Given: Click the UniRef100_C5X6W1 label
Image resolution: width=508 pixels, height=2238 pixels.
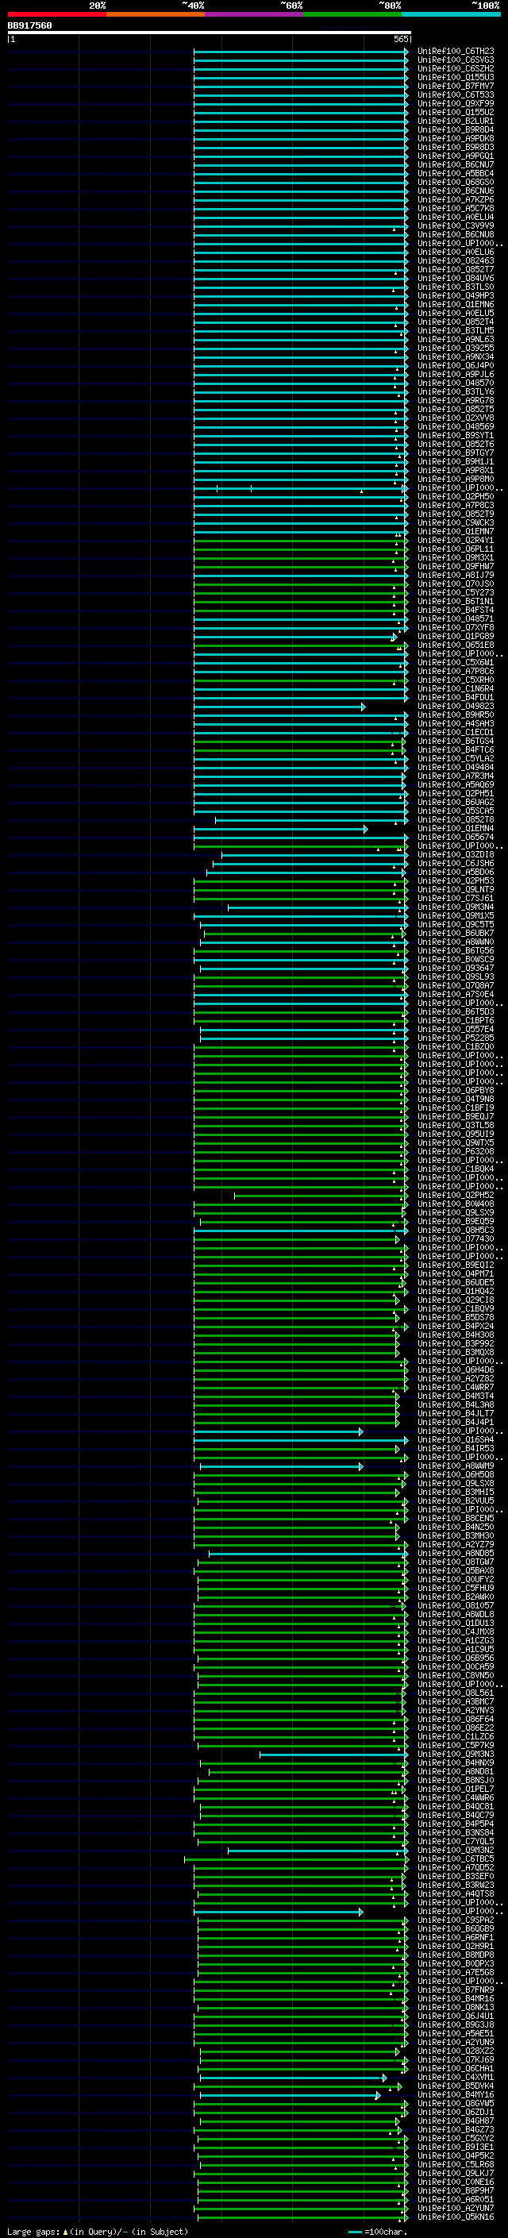Looking at the screenshot, I should click(456, 662).
